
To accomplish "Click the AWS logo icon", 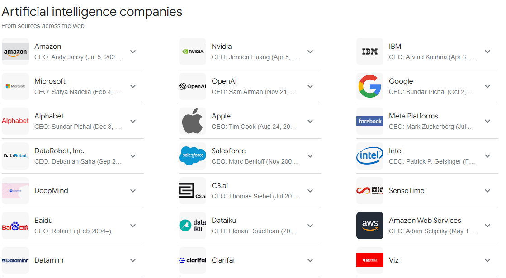I will tap(369, 226).
